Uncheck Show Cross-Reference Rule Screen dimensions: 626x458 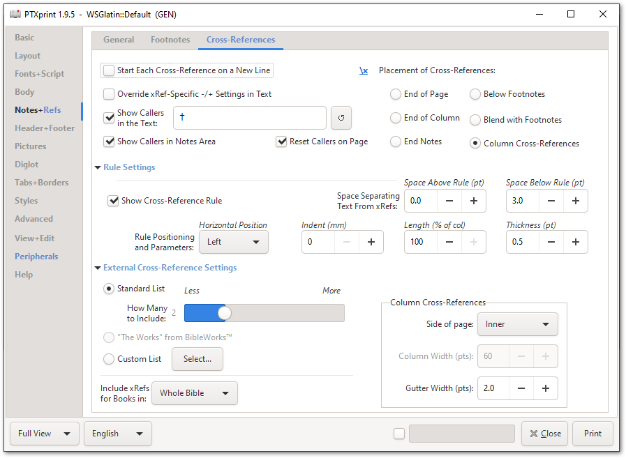(113, 201)
